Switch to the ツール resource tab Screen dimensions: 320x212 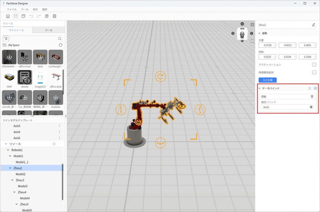[48, 30]
